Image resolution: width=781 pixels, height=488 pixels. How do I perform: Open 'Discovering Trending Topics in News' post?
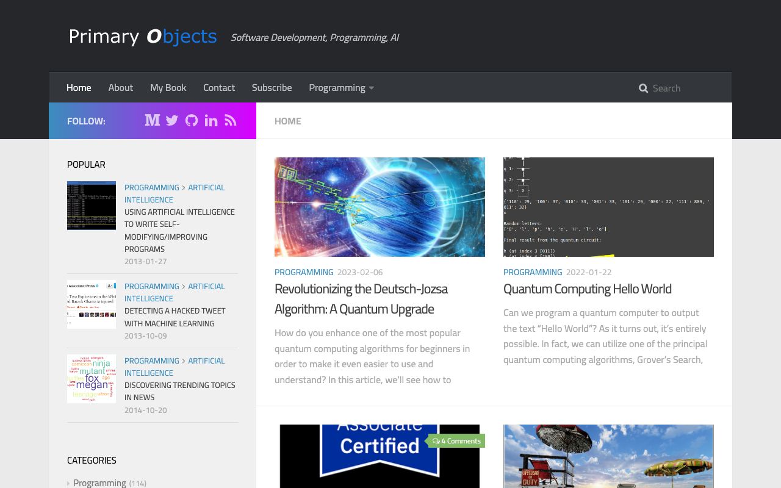click(x=179, y=391)
